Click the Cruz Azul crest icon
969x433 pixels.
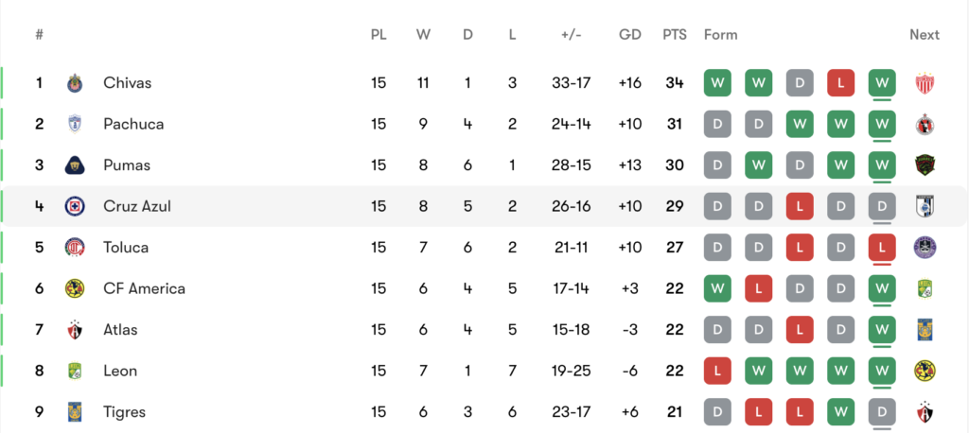tap(75, 206)
